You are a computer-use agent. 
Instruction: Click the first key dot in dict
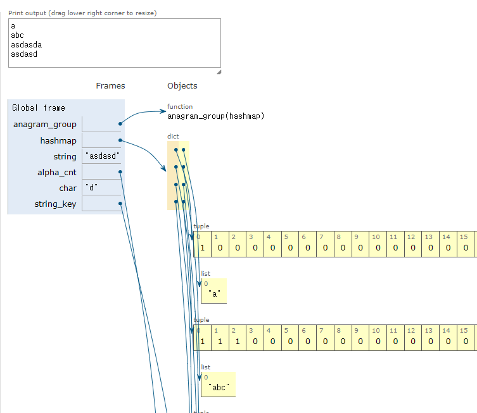tap(176, 150)
